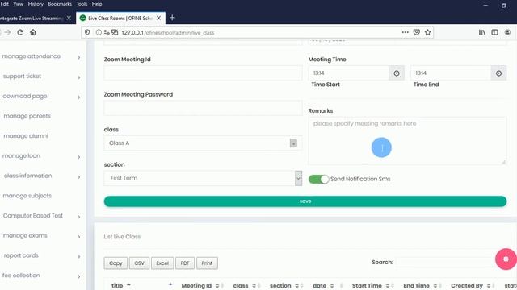Go to browser home page
Image resolution: width=517 pixels, height=290 pixels.
[x=33, y=32]
